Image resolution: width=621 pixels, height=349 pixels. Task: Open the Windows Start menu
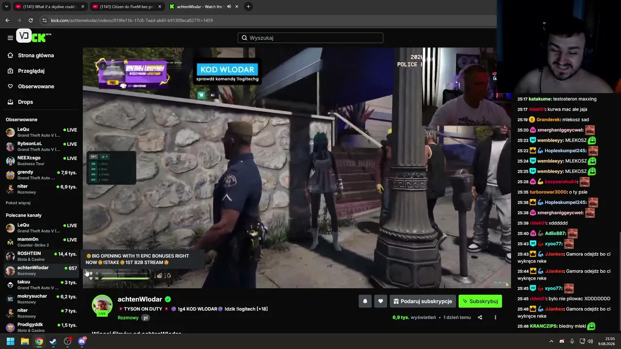[x=10, y=341]
